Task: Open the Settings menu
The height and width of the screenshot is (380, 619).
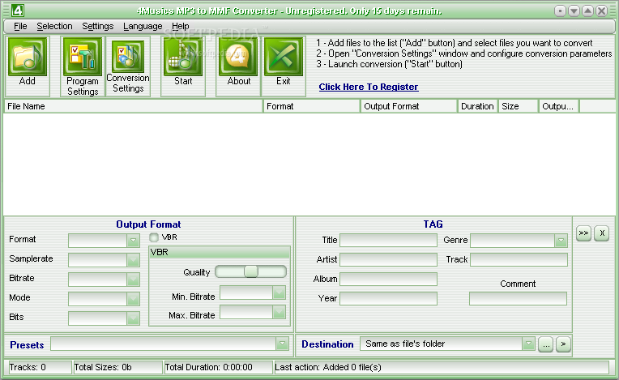Action: coord(97,27)
